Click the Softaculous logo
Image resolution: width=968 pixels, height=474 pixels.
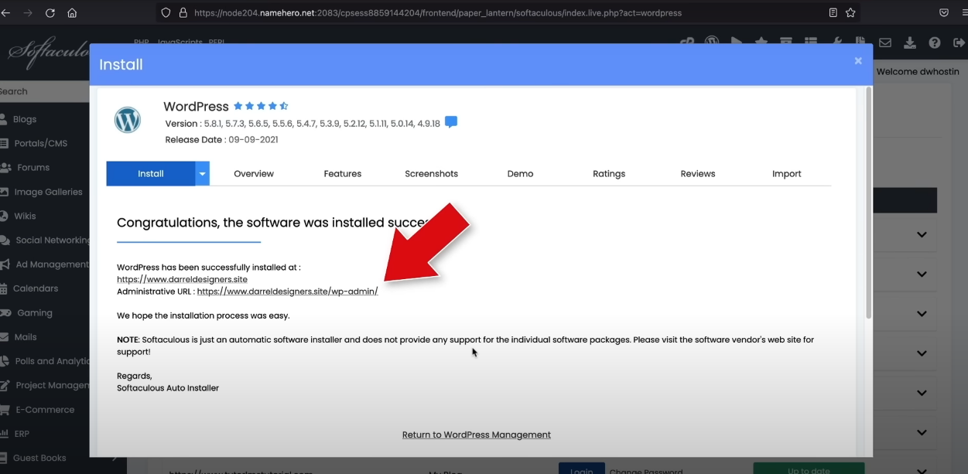tap(48, 54)
